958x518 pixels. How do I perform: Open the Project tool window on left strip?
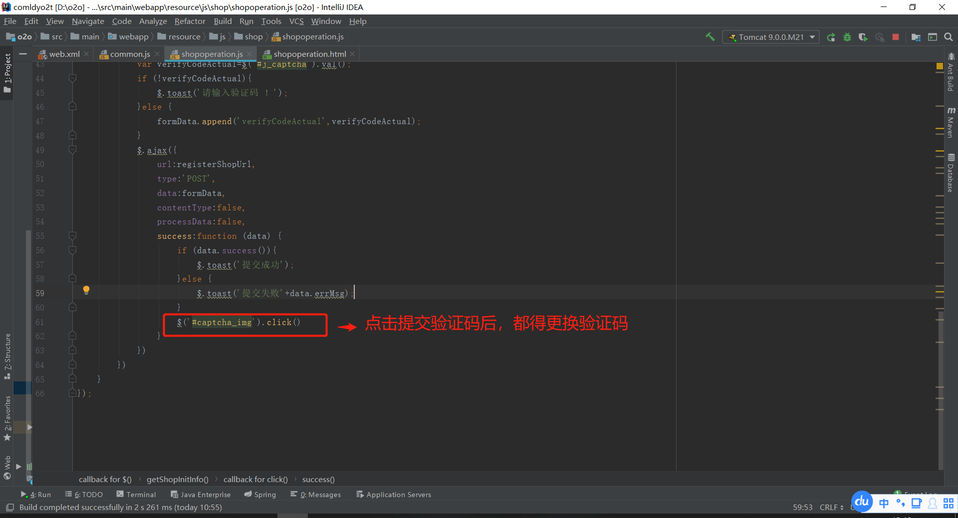pyautogui.click(x=7, y=73)
